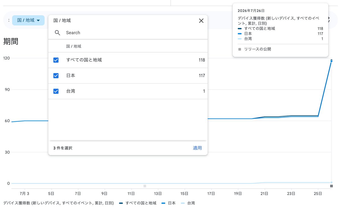342x207 pixels.
Task: Click the 30 y-axis label
Action: pyautogui.click(x=7, y=152)
